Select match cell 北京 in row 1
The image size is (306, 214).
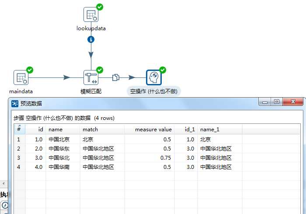(x=102, y=139)
